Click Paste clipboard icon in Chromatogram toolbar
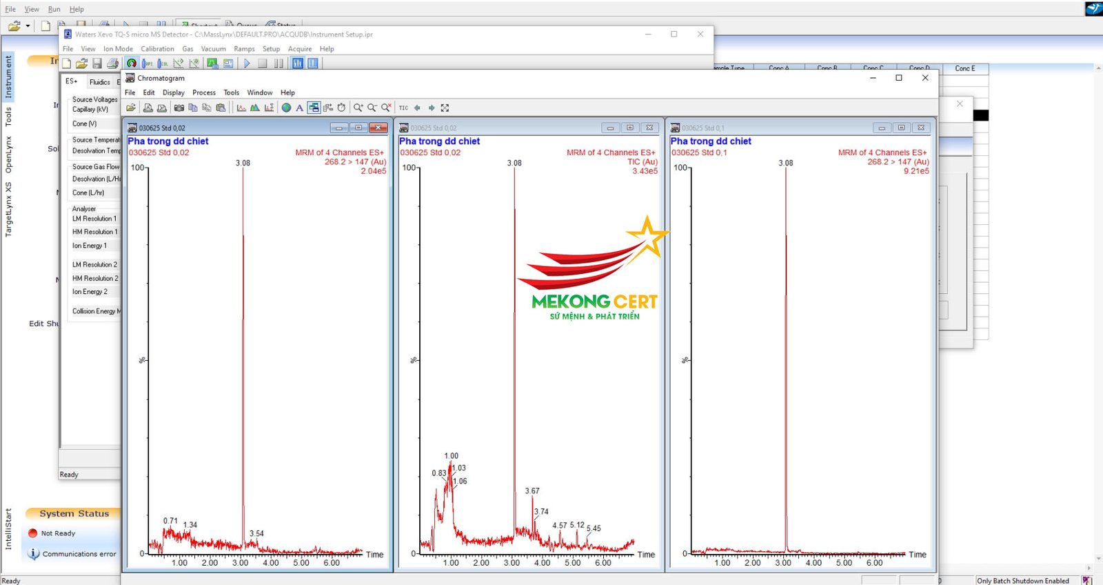1103x585 pixels. pyautogui.click(x=221, y=108)
